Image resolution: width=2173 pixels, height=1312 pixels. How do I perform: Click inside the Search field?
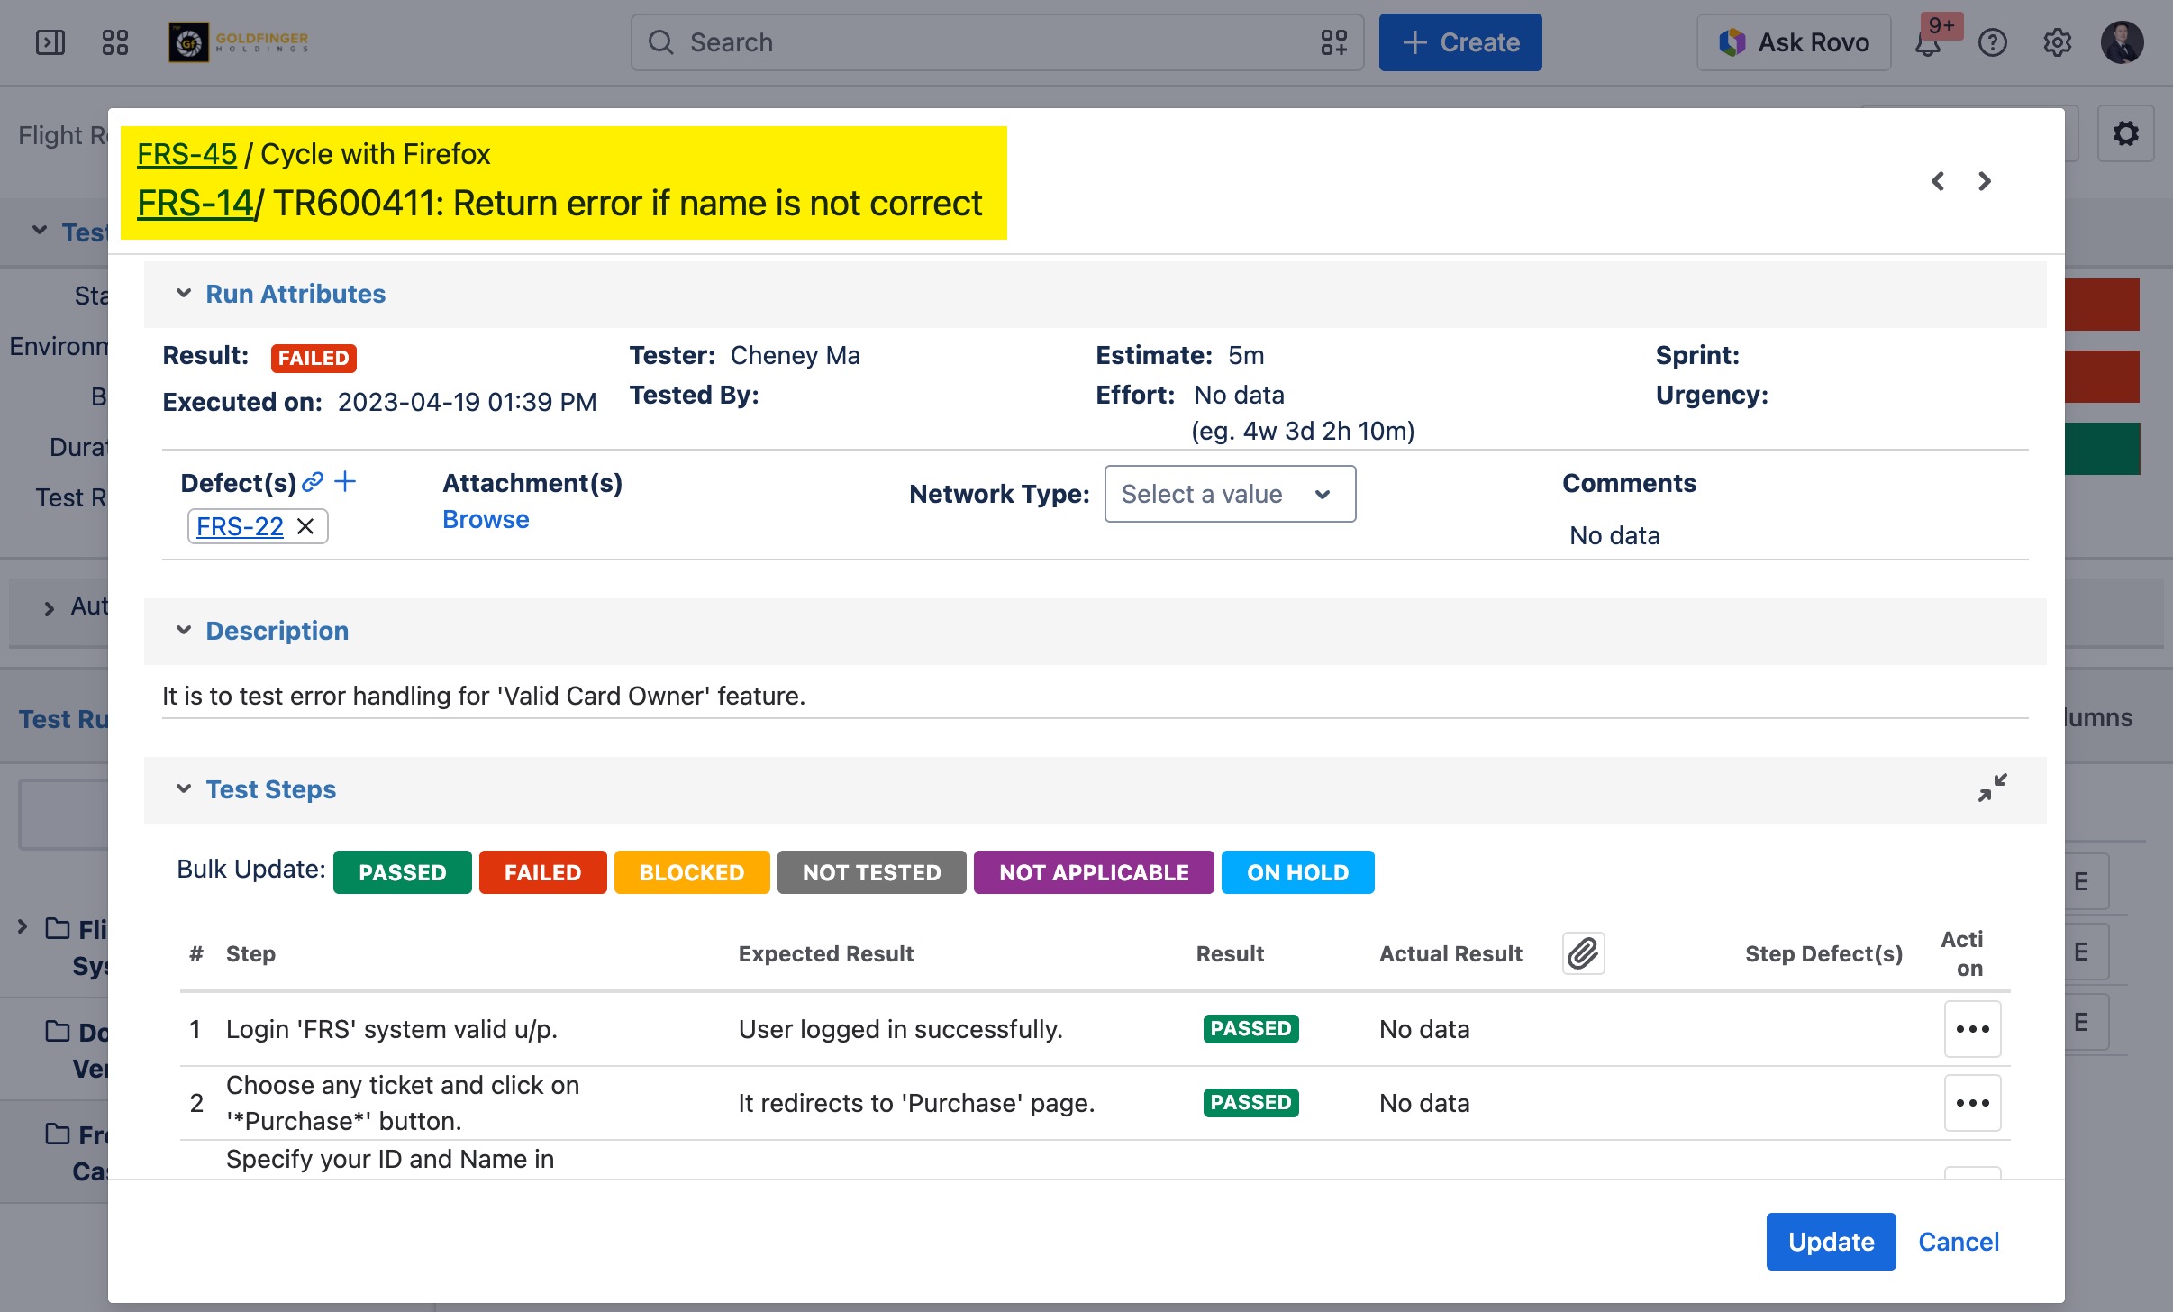pos(997,42)
